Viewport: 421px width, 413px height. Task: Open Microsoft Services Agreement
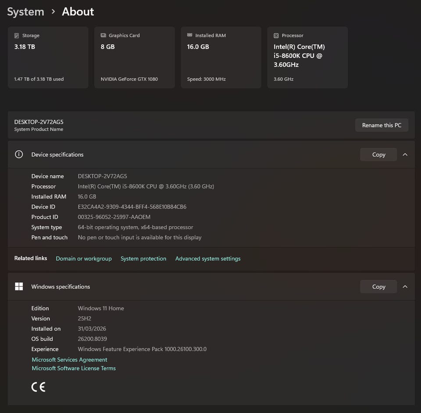click(69, 360)
